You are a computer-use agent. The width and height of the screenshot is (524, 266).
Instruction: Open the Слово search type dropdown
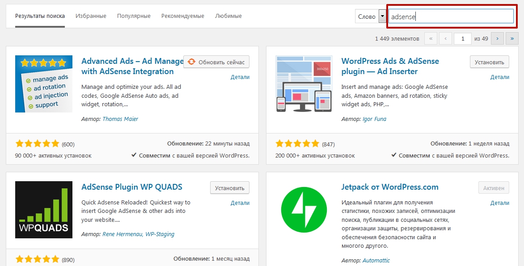tap(371, 16)
